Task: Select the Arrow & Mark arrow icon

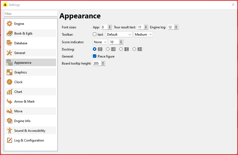Action: click(10, 102)
